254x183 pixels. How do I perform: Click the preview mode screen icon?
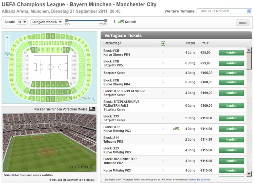(92, 109)
